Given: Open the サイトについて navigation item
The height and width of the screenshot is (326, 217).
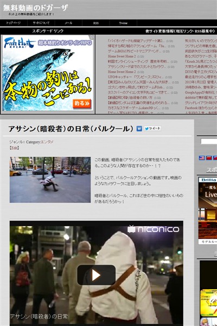Looking at the screenshot, I should (41, 23).
